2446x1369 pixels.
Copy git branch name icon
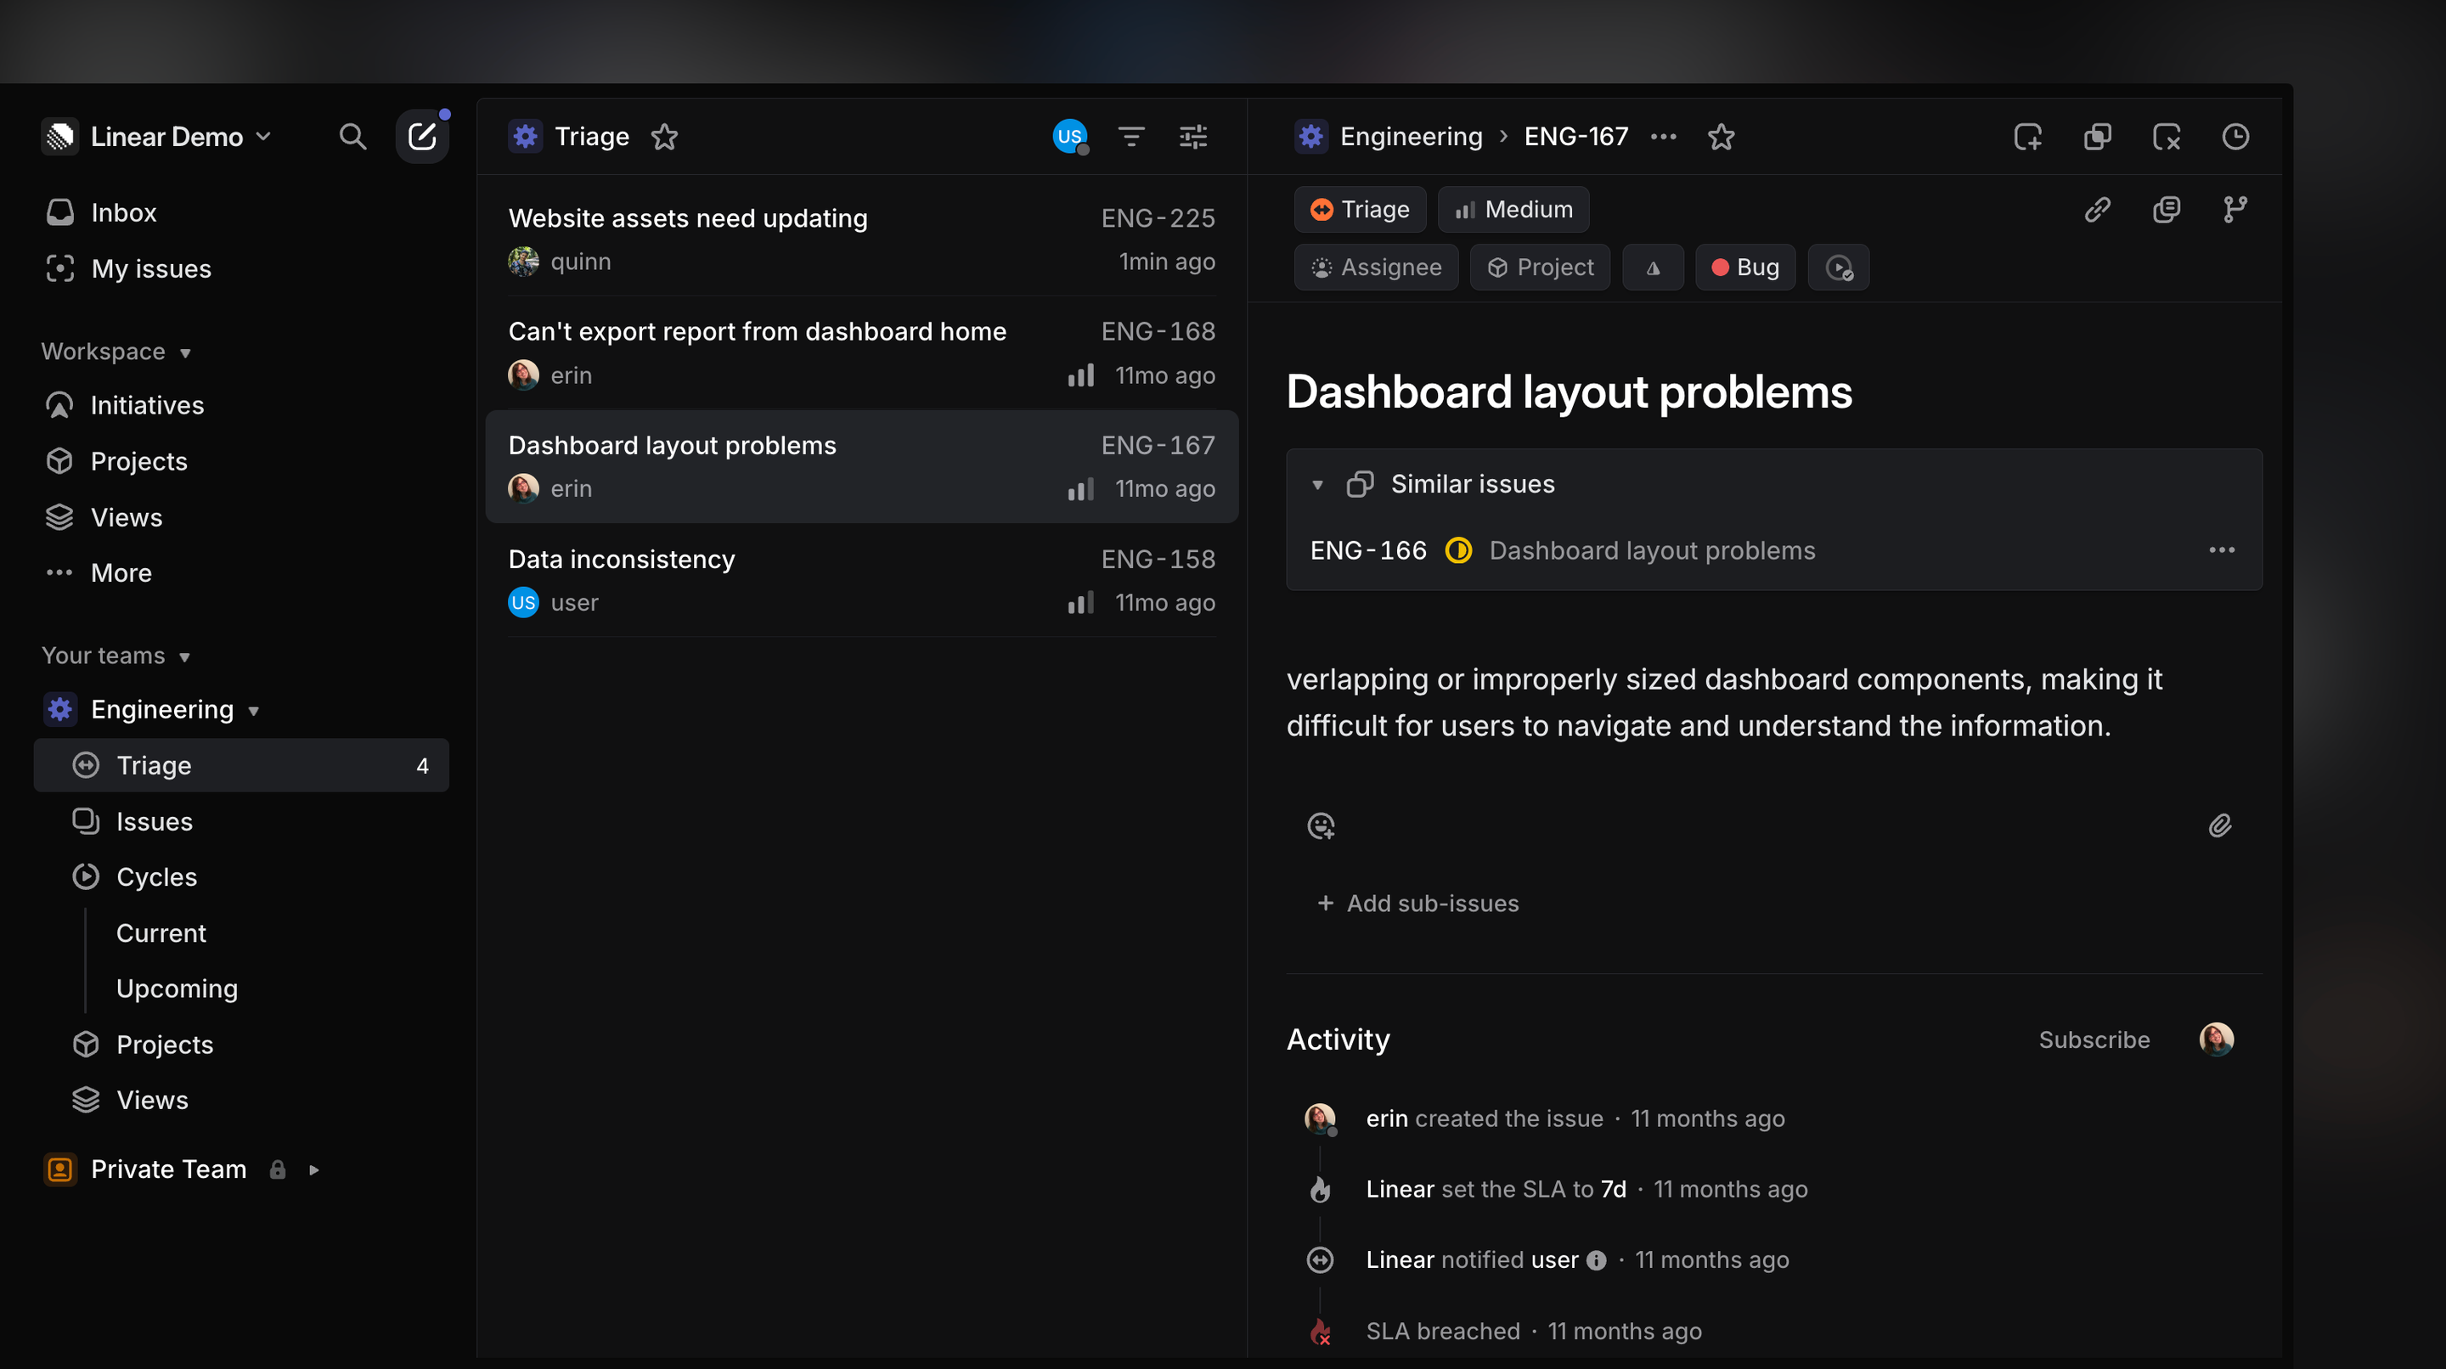pyautogui.click(x=2236, y=210)
